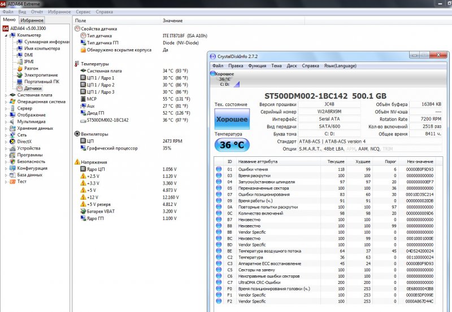The width and height of the screenshot is (452, 312).
Task: Click the Ядро ЦП 1.056 V value
Action: pyautogui.click(x=169, y=169)
